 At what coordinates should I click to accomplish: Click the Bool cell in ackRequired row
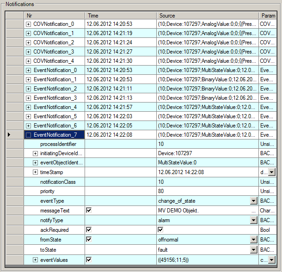pyautogui.click(x=268, y=230)
